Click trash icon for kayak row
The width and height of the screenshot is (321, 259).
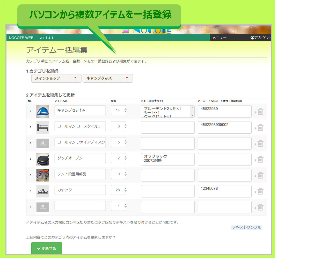(x=260, y=191)
